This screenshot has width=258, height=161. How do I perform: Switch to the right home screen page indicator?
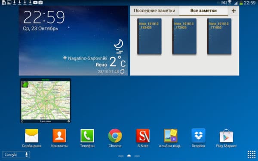coord(137,156)
